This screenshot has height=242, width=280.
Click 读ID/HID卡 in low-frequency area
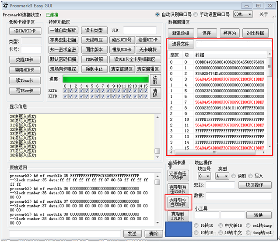click(24, 31)
